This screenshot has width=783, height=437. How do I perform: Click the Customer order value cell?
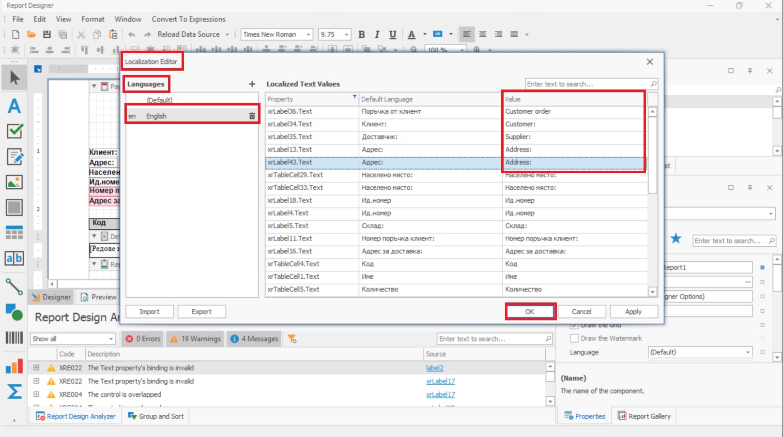point(575,111)
